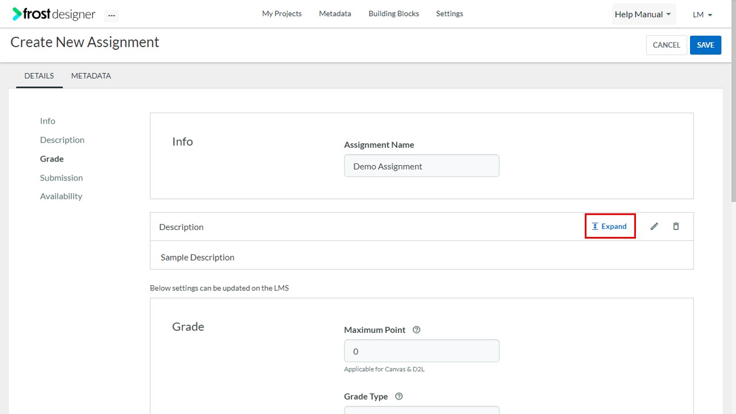Viewport: 736px width, 414px height.
Task: Click the 'Grade' section heading
Action: pos(188,327)
